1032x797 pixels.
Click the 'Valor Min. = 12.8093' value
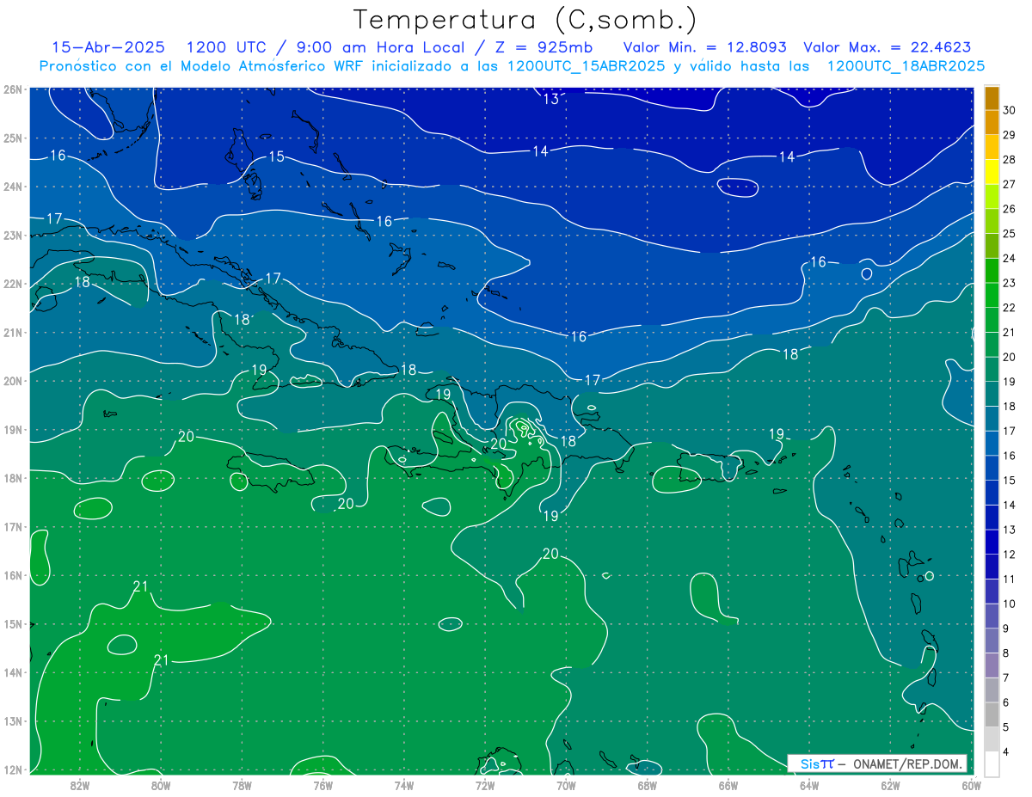tap(703, 47)
